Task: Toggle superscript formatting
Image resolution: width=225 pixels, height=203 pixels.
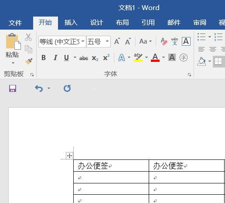Action: point(106,58)
